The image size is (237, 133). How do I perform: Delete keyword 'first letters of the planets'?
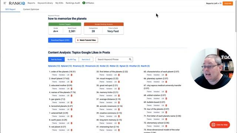[x=119, y=75]
